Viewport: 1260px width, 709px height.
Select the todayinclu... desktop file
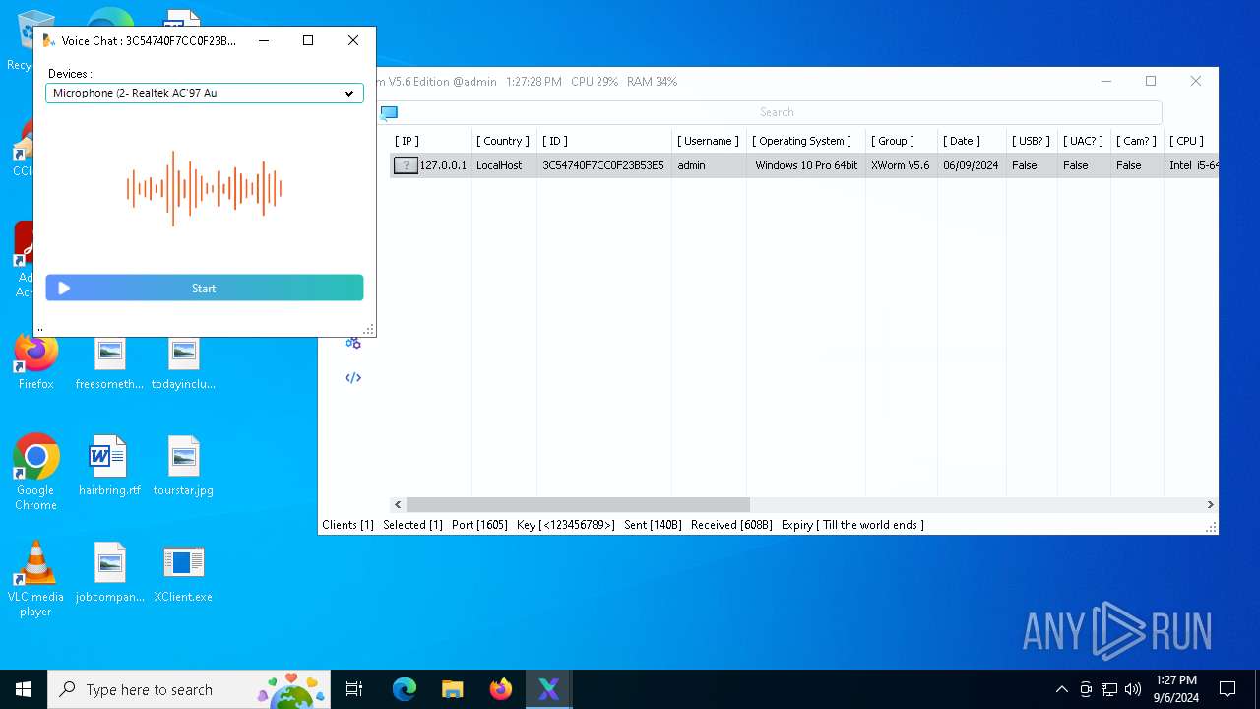[x=183, y=364]
